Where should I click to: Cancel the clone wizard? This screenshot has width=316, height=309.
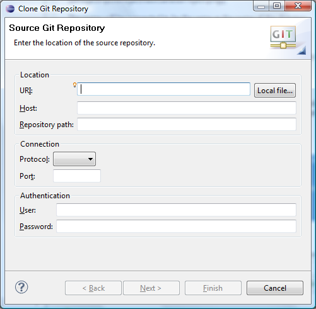click(275, 288)
